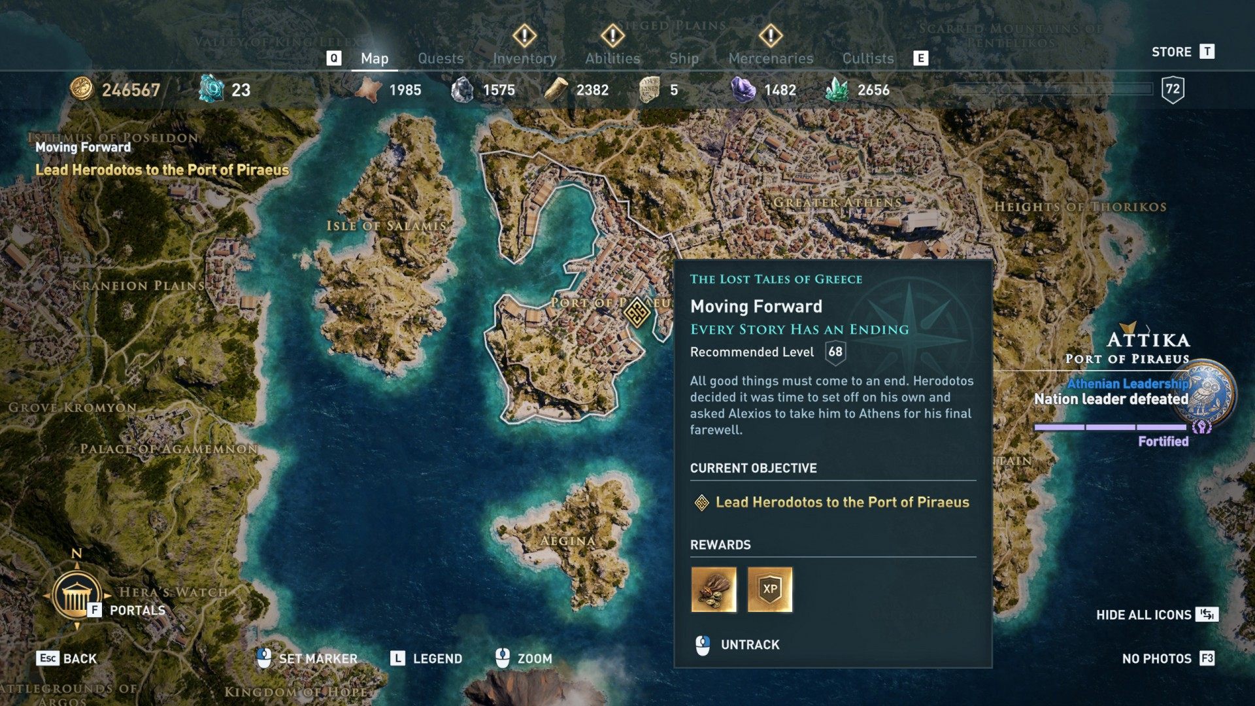Open the Portals temple icon
This screenshot has height=706, width=1255.
pyautogui.click(x=77, y=596)
